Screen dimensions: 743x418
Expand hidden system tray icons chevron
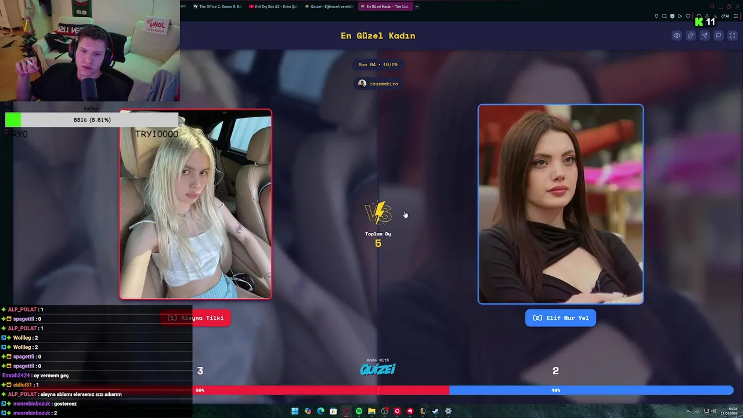(x=688, y=411)
